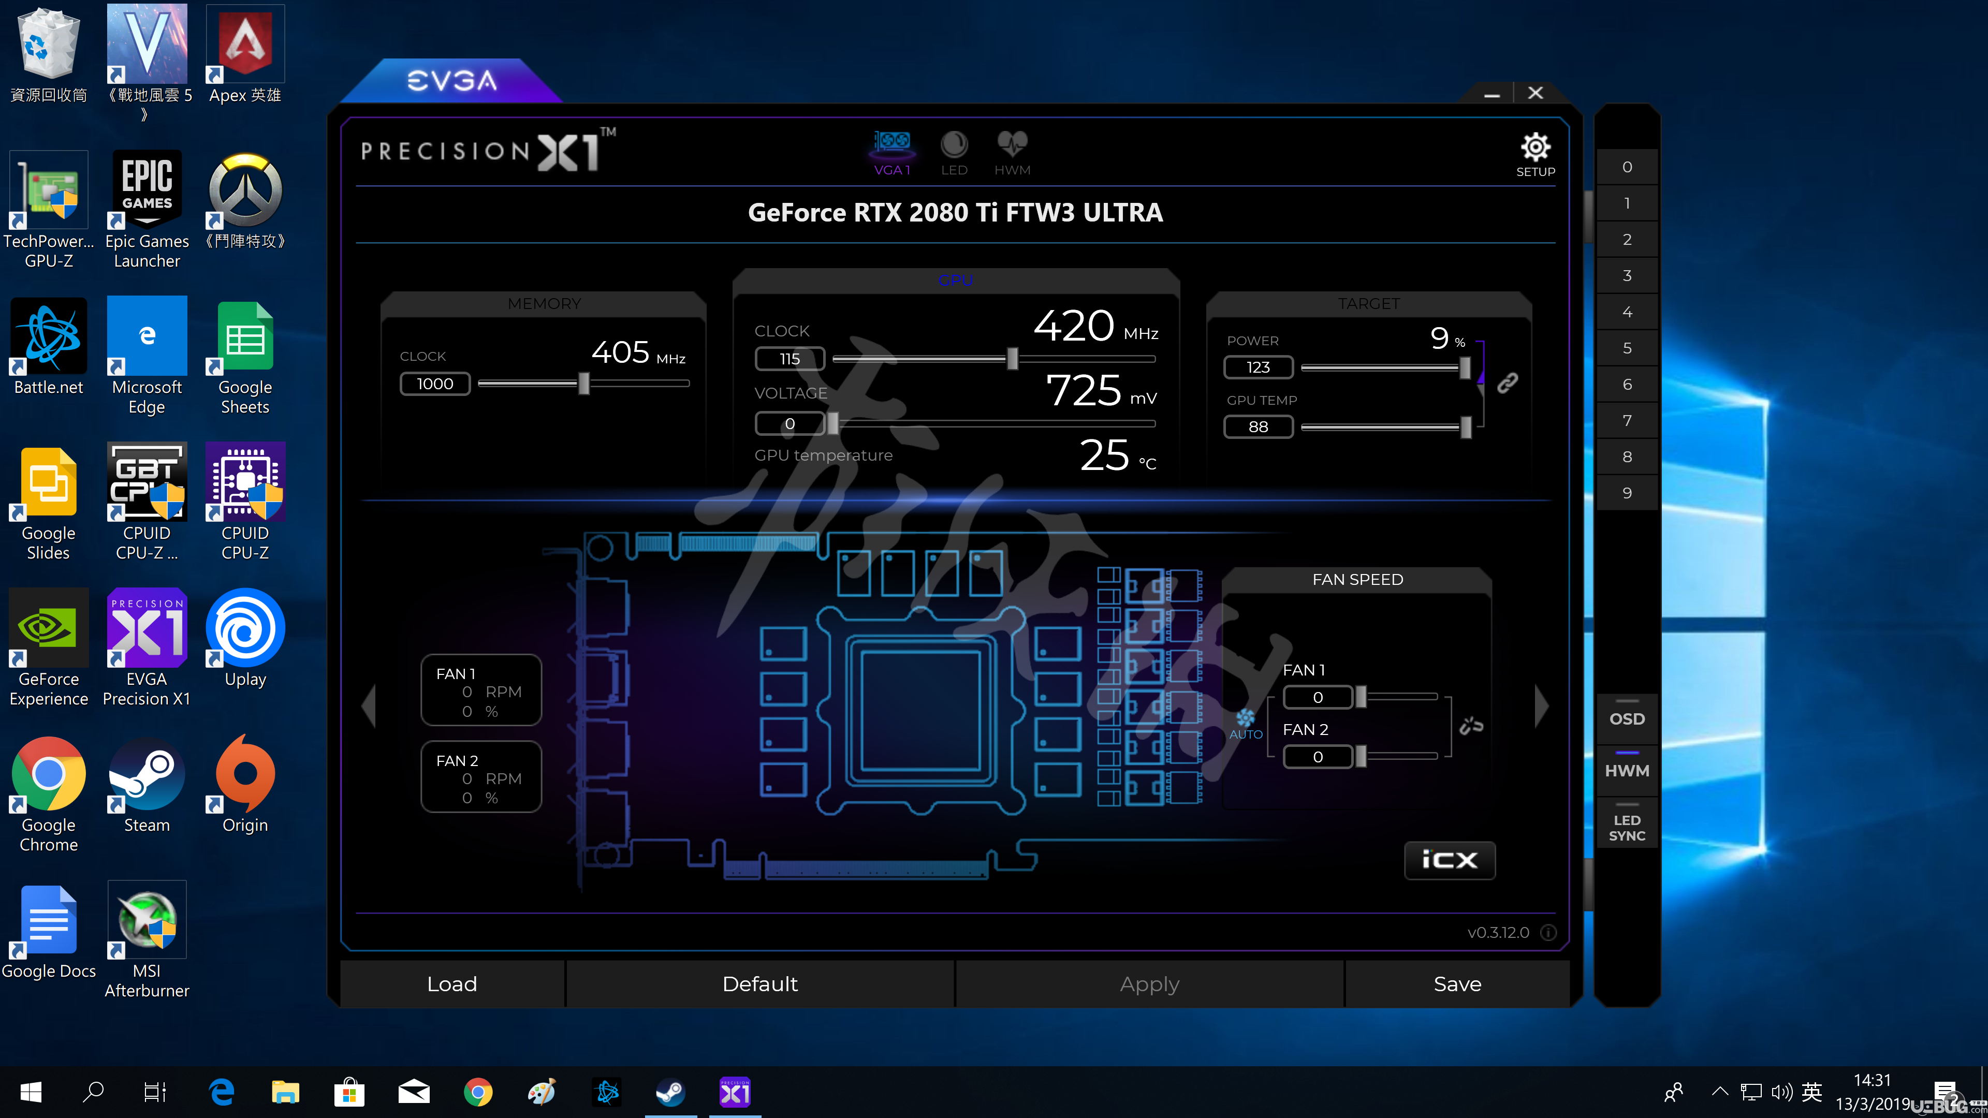Click the iCX button

(1450, 860)
